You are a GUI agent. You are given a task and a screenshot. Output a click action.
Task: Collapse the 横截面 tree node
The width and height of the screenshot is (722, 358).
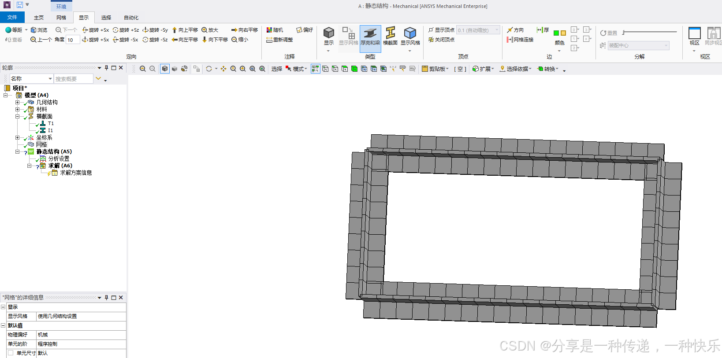click(17, 116)
